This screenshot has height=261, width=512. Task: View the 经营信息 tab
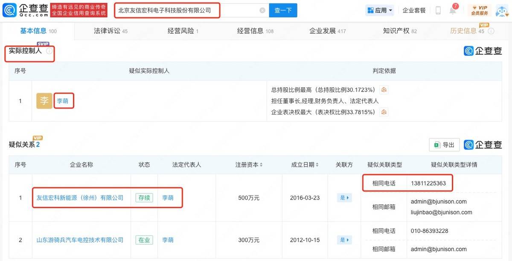coord(255,31)
